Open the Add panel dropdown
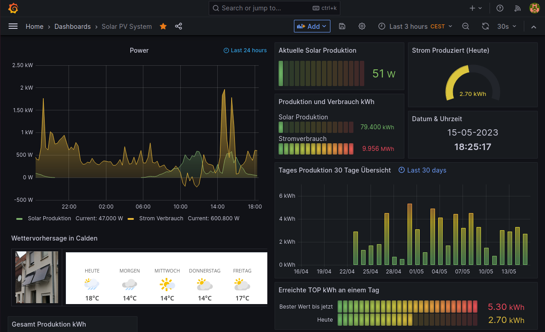Viewport: 545px width, 332px height. point(312,27)
